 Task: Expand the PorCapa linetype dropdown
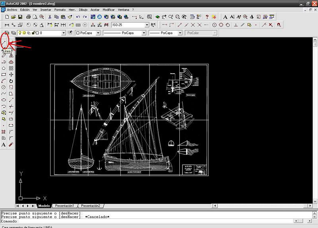coord(144,33)
